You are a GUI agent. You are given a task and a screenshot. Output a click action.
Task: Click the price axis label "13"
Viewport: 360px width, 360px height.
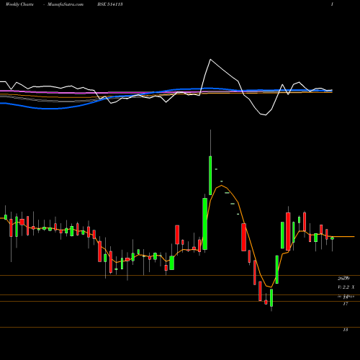pos(346,330)
